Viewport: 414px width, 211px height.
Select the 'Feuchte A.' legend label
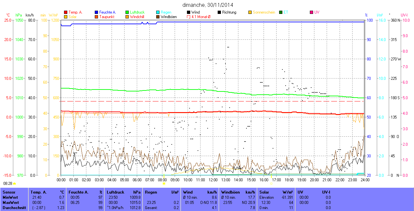coord(108,12)
